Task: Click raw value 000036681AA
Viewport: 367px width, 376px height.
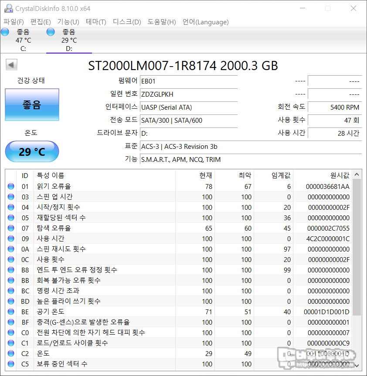Action: pos(328,187)
